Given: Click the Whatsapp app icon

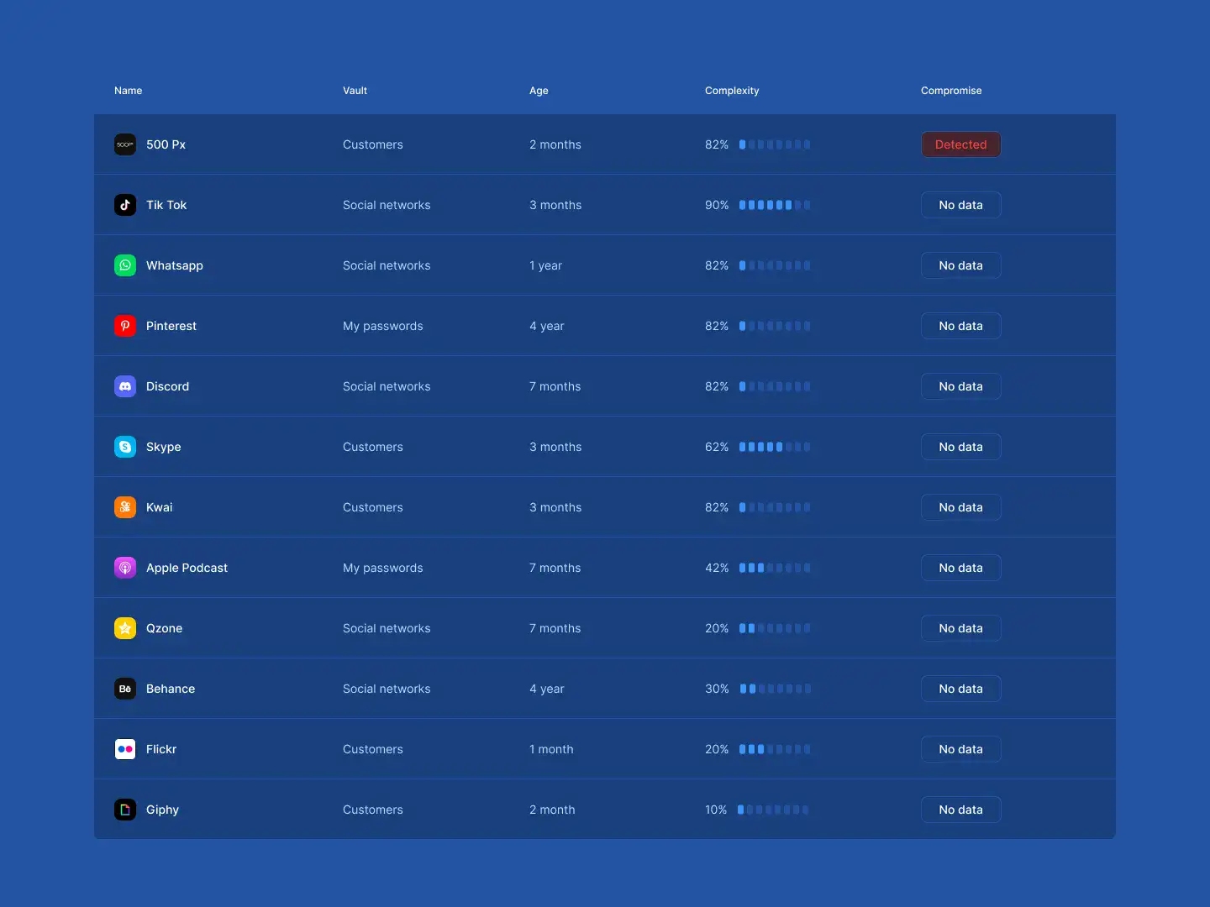Looking at the screenshot, I should (x=125, y=265).
